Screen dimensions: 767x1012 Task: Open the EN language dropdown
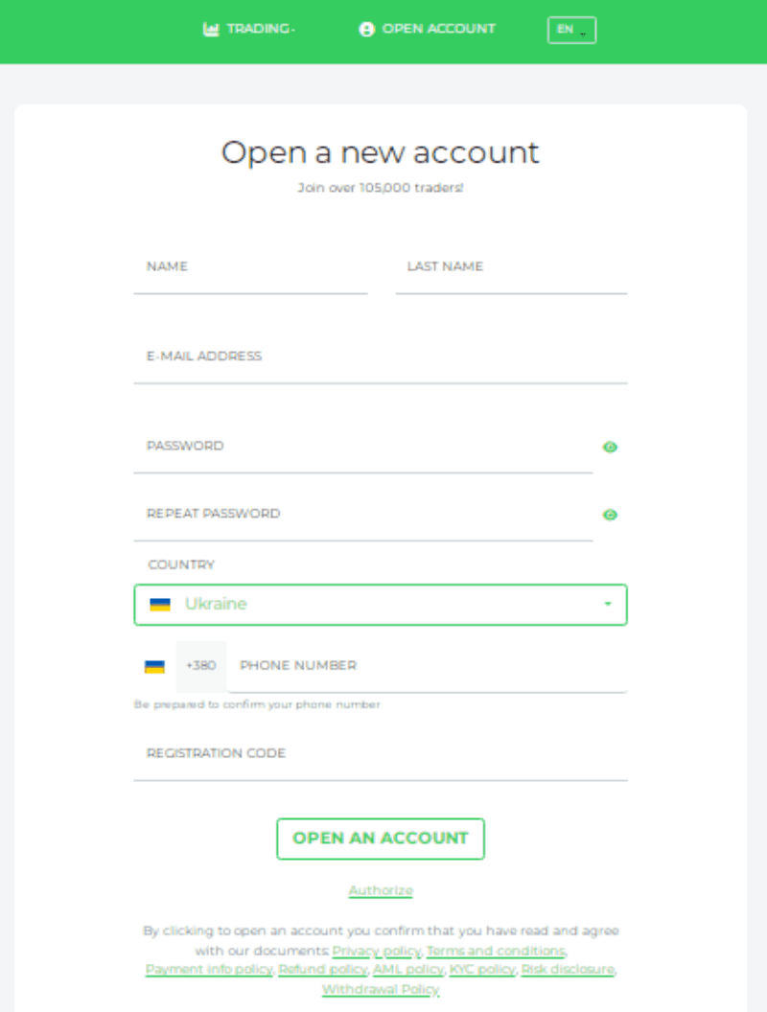[571, 30]
